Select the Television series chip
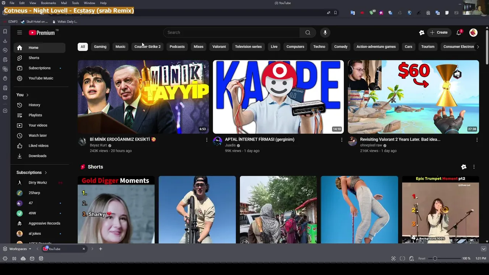 [248, 47]
